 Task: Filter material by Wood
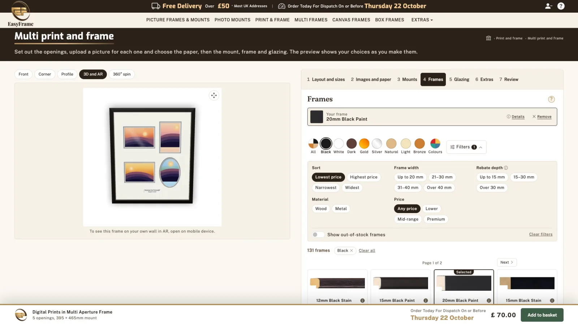point(321,209)
